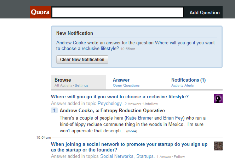Open the Notifications (1) tab
Screen dimensions: 235x160
[x=188, y=80]
